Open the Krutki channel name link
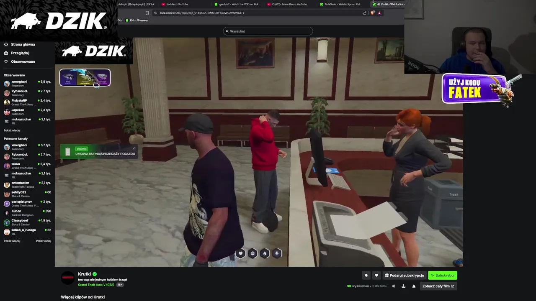The width and height of the screenshot is (536, 301). [x=84, y=274]
